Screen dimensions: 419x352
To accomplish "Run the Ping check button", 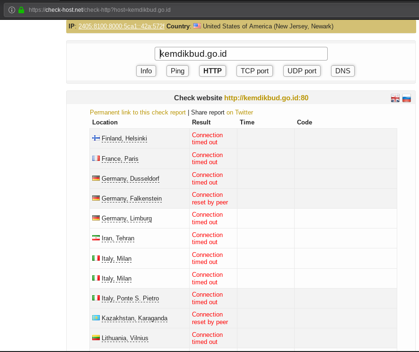I will pos(177,71).
